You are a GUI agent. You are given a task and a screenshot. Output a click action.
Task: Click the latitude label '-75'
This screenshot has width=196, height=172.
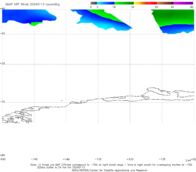click(2, 102)
